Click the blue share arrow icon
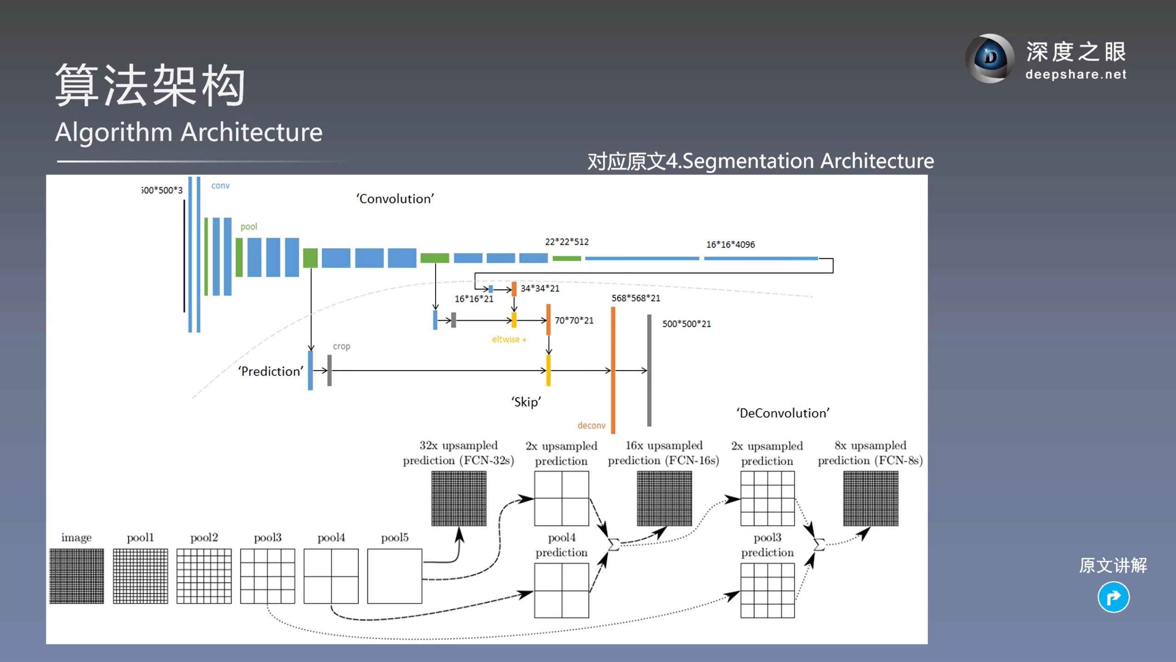The height and width of the screenshot is (662, 1176). pos(1113,597)
